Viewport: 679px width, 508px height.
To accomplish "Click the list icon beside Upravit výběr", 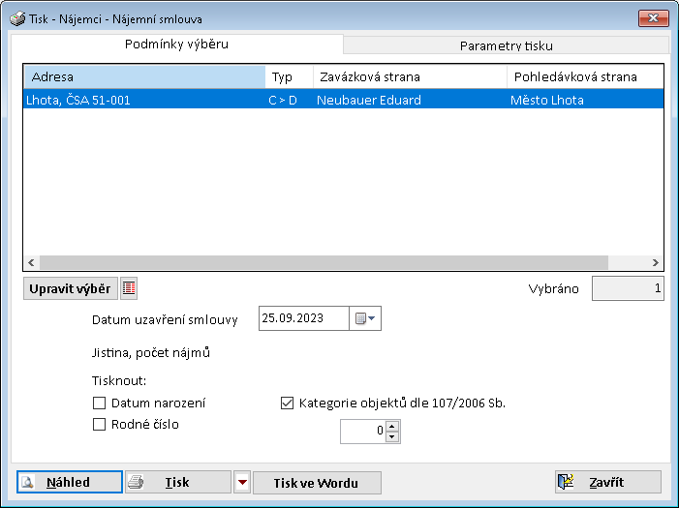I will (x=130, y=288).
